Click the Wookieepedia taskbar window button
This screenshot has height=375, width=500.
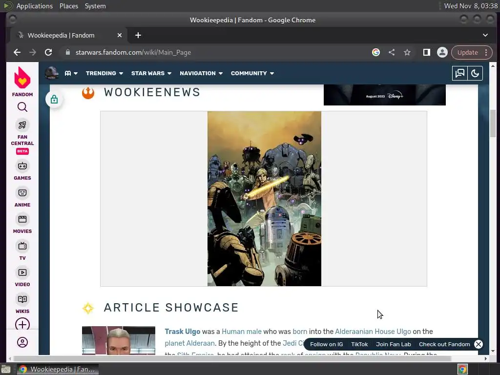point(58,369)
